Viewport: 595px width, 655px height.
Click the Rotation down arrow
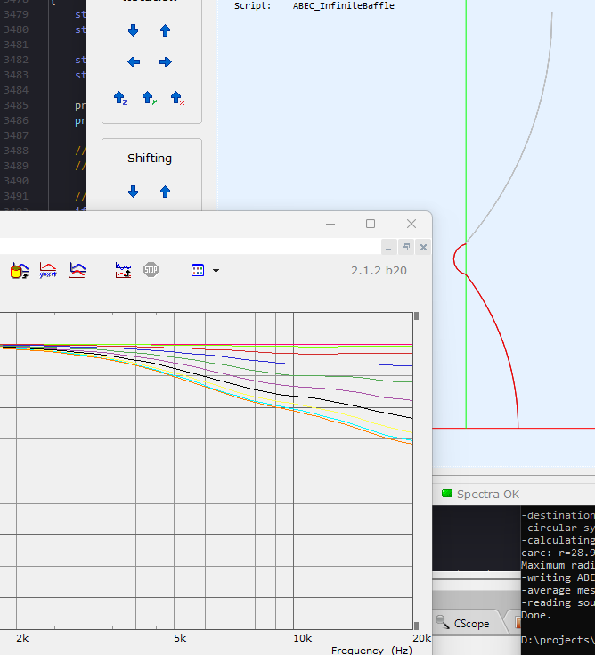point(134,30)
